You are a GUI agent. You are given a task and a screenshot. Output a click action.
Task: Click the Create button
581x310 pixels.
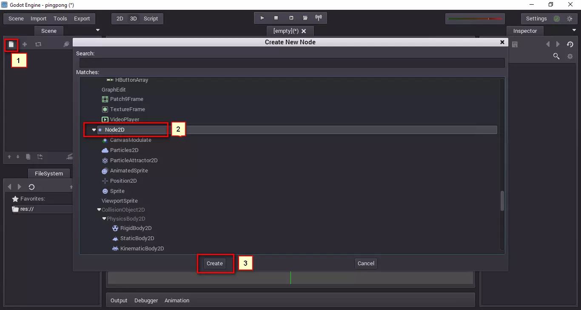coord(214,264)
